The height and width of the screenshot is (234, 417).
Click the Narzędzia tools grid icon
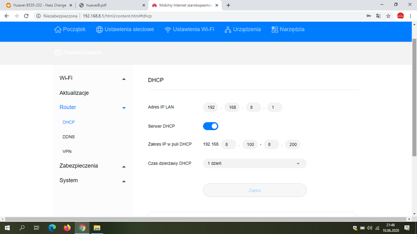(275, 30)
